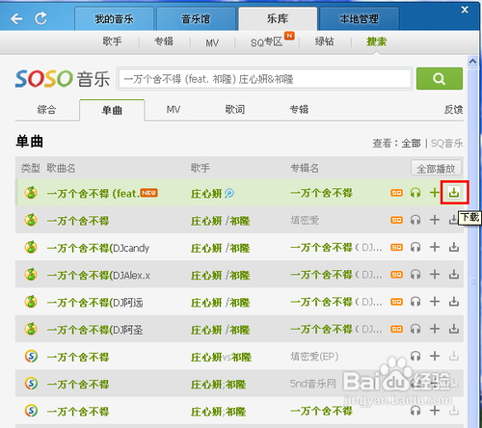
Task: Select the 乐库 tab
Action: pos(278,18)
